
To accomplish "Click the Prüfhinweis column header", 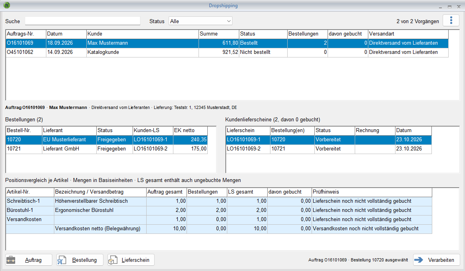I will tap(372, 192).
